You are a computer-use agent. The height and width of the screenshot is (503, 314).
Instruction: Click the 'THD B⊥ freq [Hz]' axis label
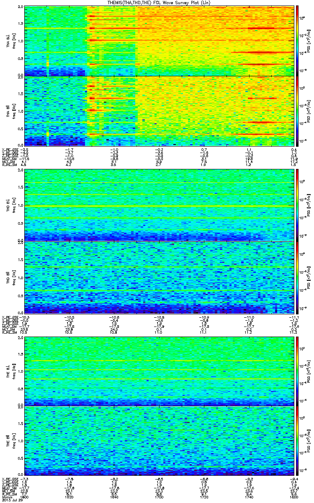10,205
